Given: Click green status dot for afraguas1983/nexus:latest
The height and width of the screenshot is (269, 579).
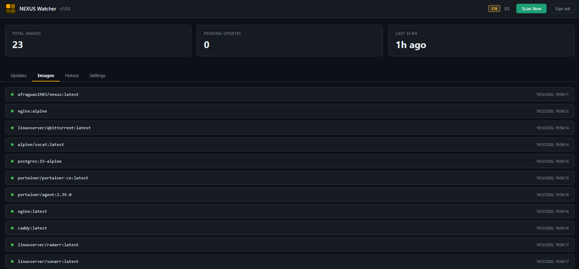Looking at the screenshot, I should click(x=12, y=94).
